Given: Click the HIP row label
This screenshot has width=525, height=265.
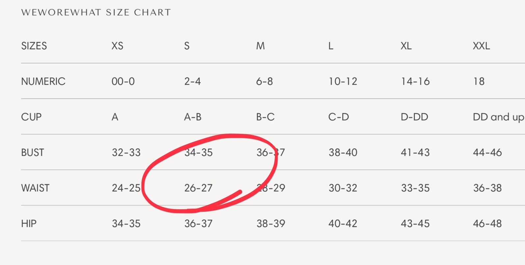Looking at the screenshot, I should point(29,224).
